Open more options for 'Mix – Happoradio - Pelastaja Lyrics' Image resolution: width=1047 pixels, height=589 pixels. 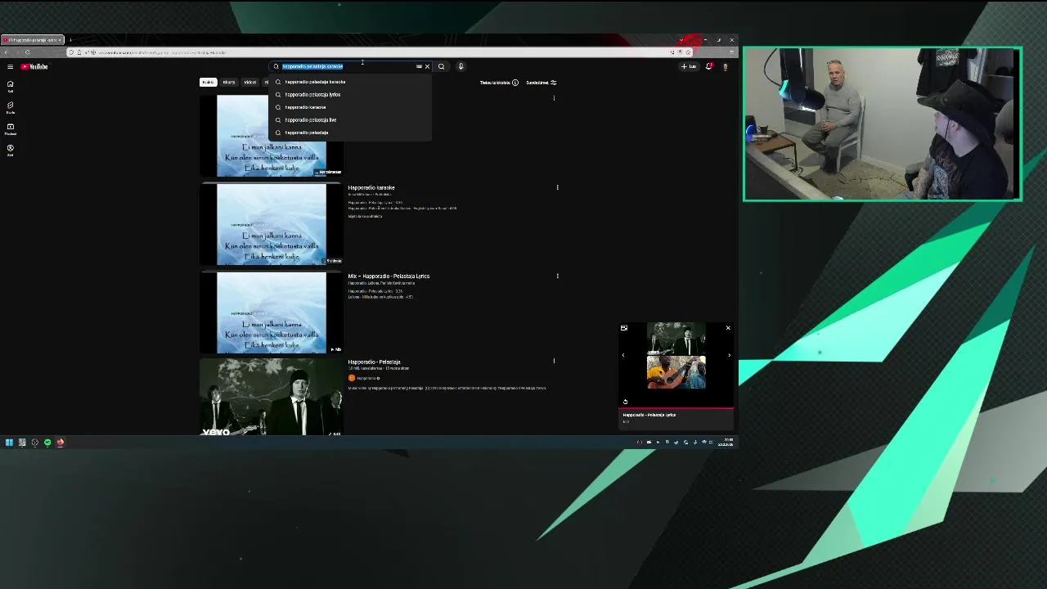[x=557, y=276]
